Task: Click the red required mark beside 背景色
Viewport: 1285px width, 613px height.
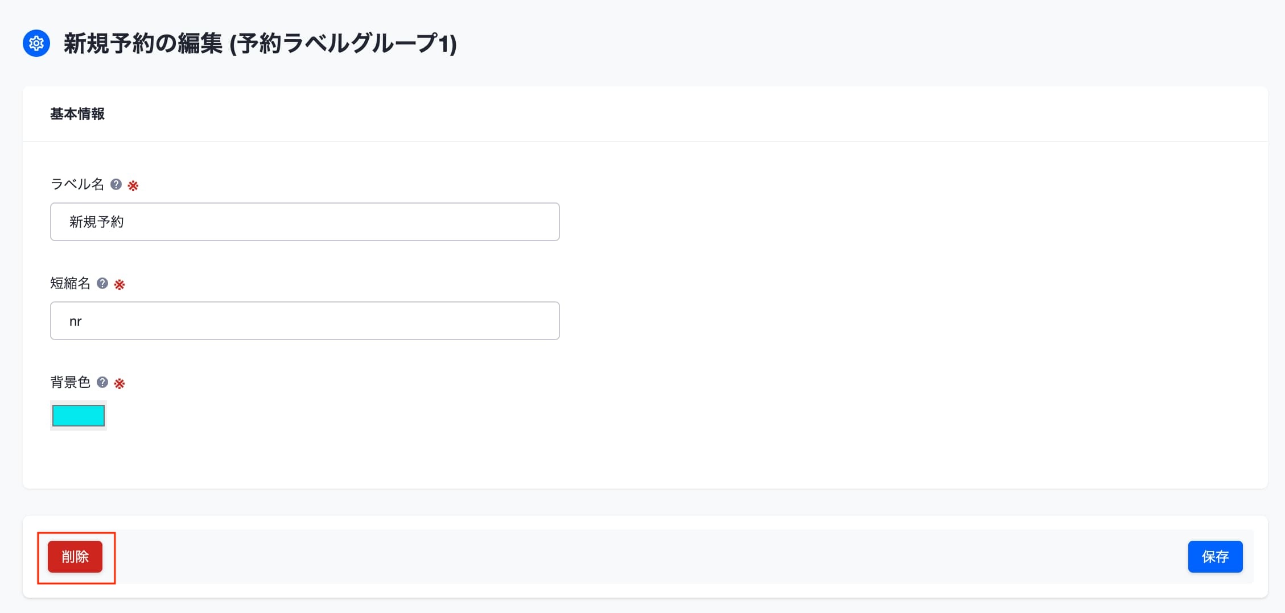Action: tap(120, 383)
